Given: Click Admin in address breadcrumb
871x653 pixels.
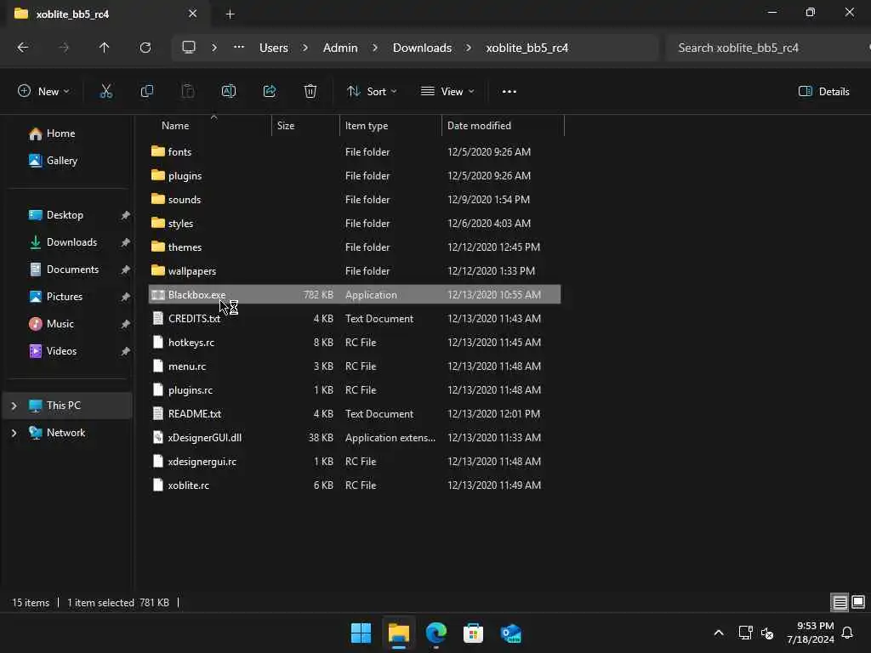Looking at the screenshot, I should tap(340, 48).
